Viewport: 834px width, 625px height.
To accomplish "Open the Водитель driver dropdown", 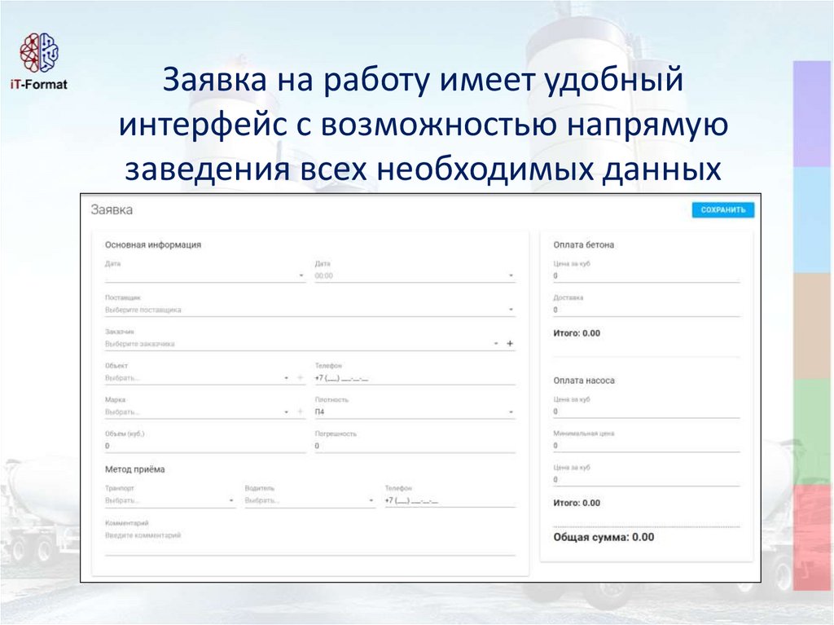I will 309,500.
